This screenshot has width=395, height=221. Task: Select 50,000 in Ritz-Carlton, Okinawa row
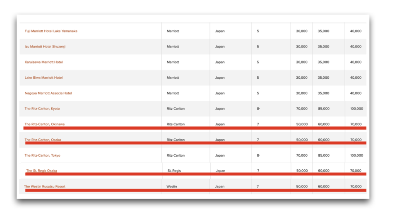pos(302,124)
